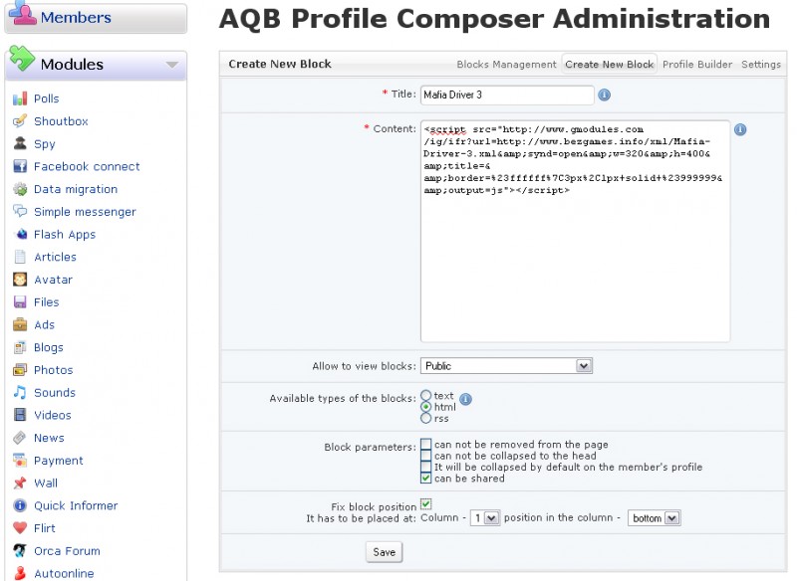
Task: Switch to Blocks Management tab
Action: (506, 65)
